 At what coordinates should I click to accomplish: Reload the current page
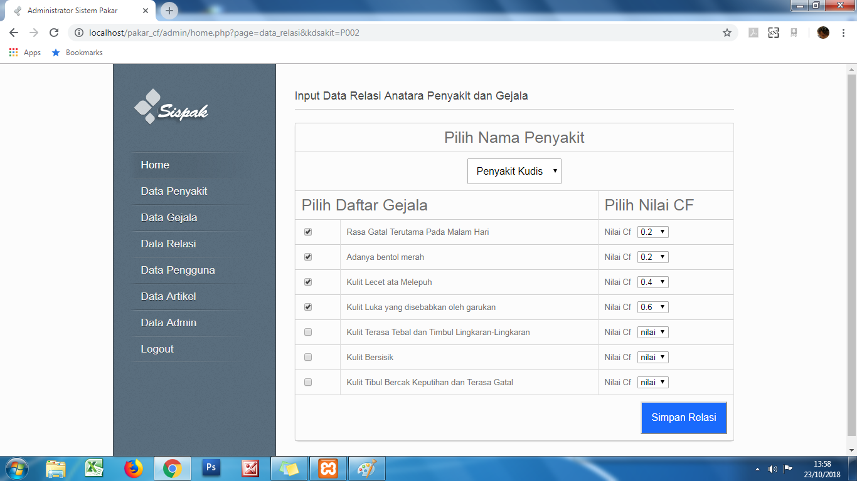coord(53,33)
